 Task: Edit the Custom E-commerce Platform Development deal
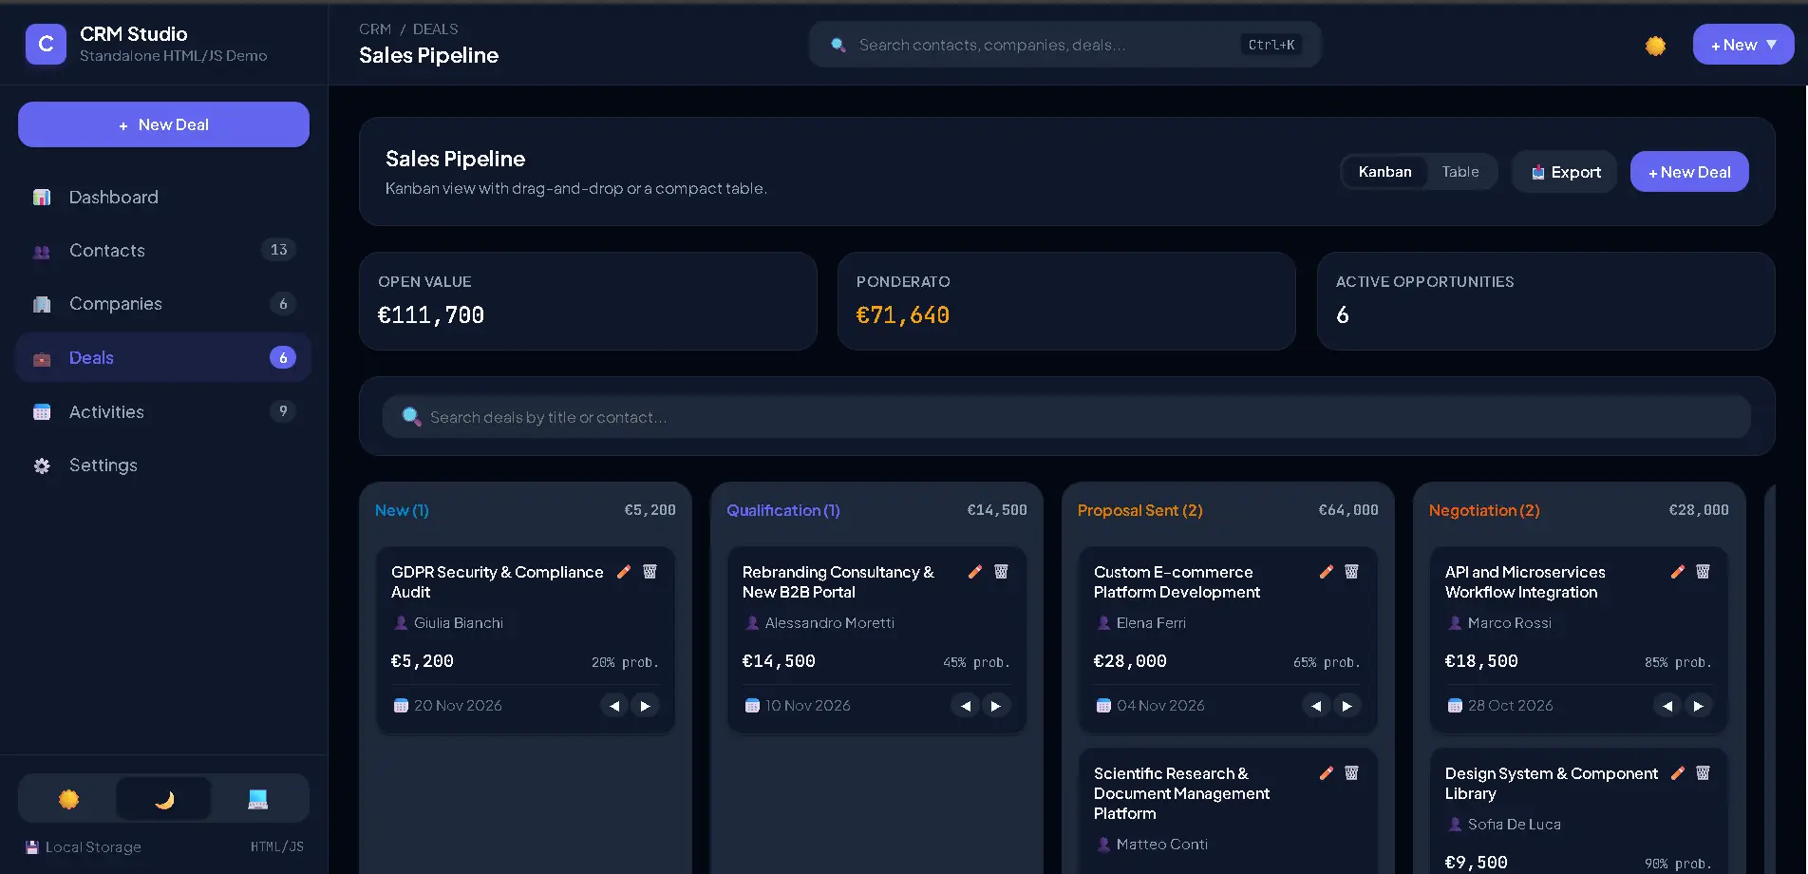(1327, 572)
